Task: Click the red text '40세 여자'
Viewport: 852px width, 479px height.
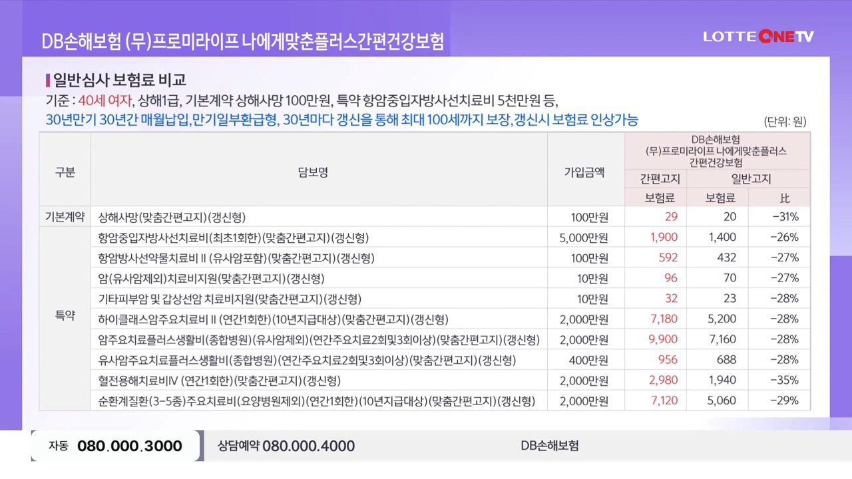Action: 105,102
